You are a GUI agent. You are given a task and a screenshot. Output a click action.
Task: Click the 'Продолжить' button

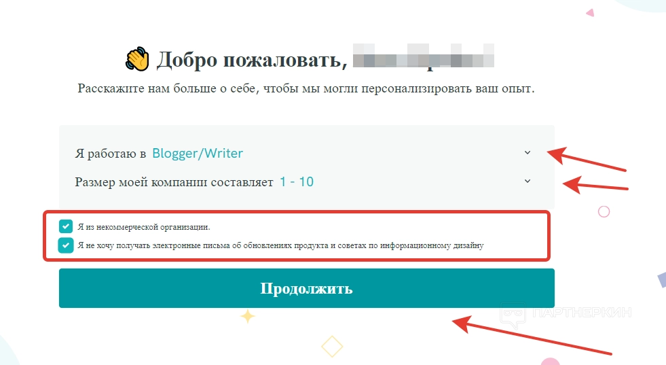pyautogui.click(x=307, y=288)
